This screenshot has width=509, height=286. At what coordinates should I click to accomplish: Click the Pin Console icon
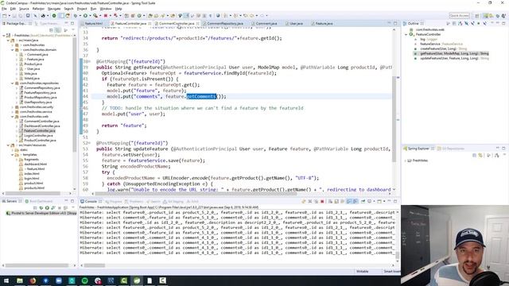coord(363,201)
